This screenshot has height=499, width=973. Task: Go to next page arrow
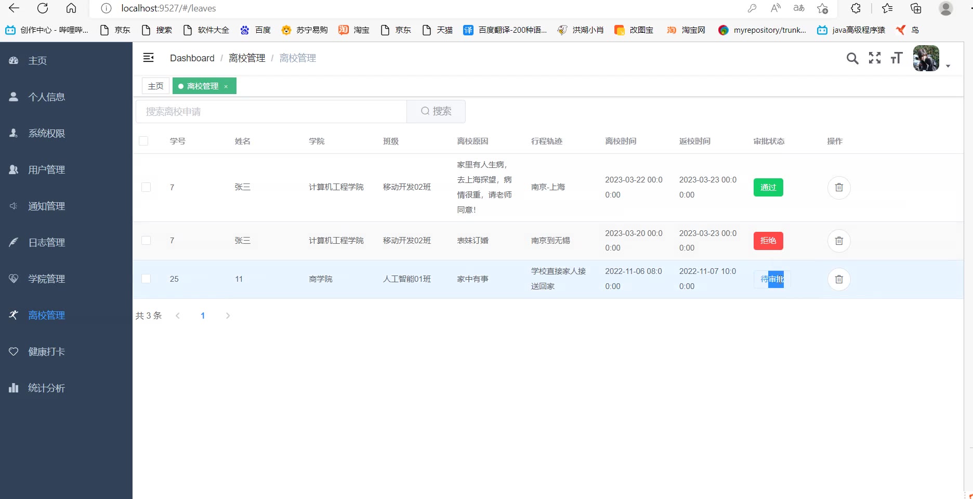click(228, 316)
